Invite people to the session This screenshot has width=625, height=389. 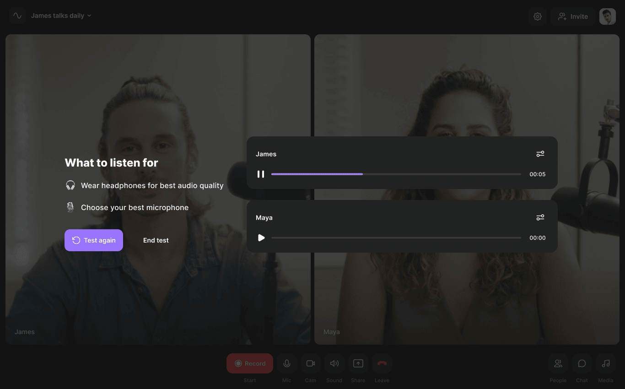(573, 16)
